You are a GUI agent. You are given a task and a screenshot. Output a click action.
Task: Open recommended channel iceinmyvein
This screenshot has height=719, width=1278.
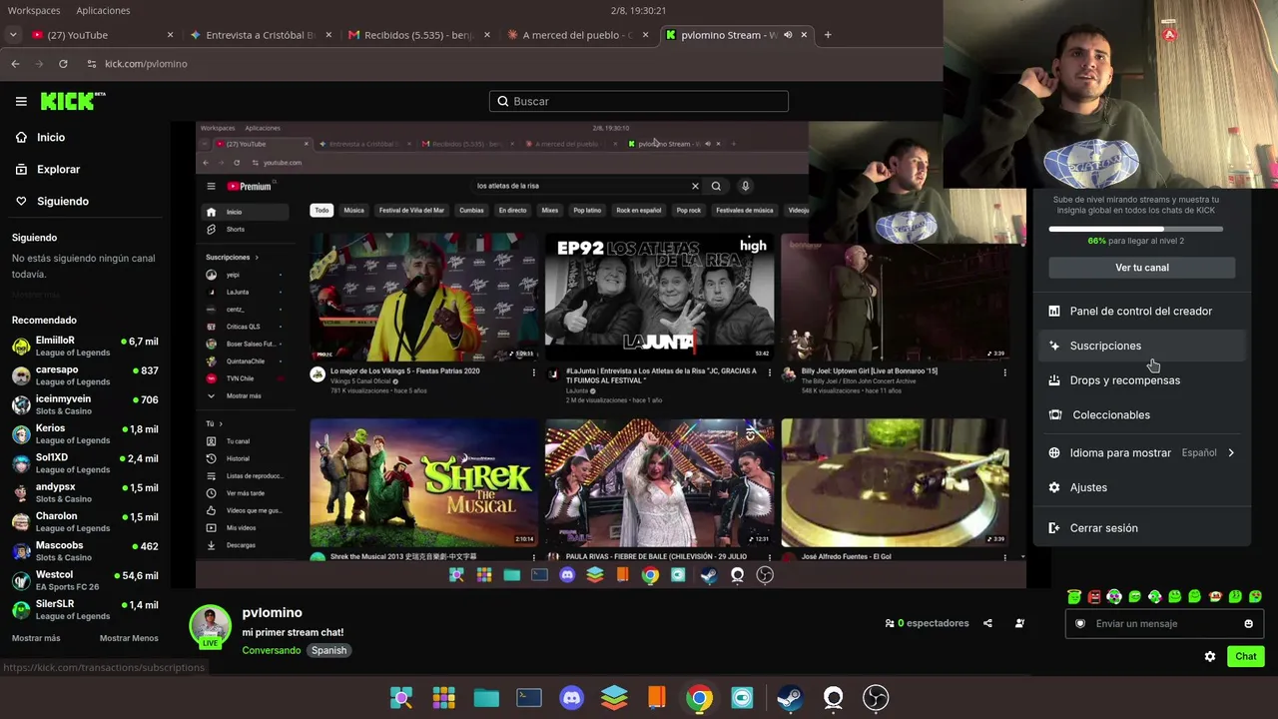85,404
